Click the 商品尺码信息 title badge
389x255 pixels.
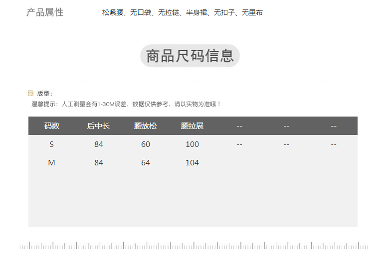click(190, 56)
